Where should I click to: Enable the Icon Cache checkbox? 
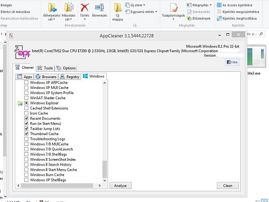26,113
